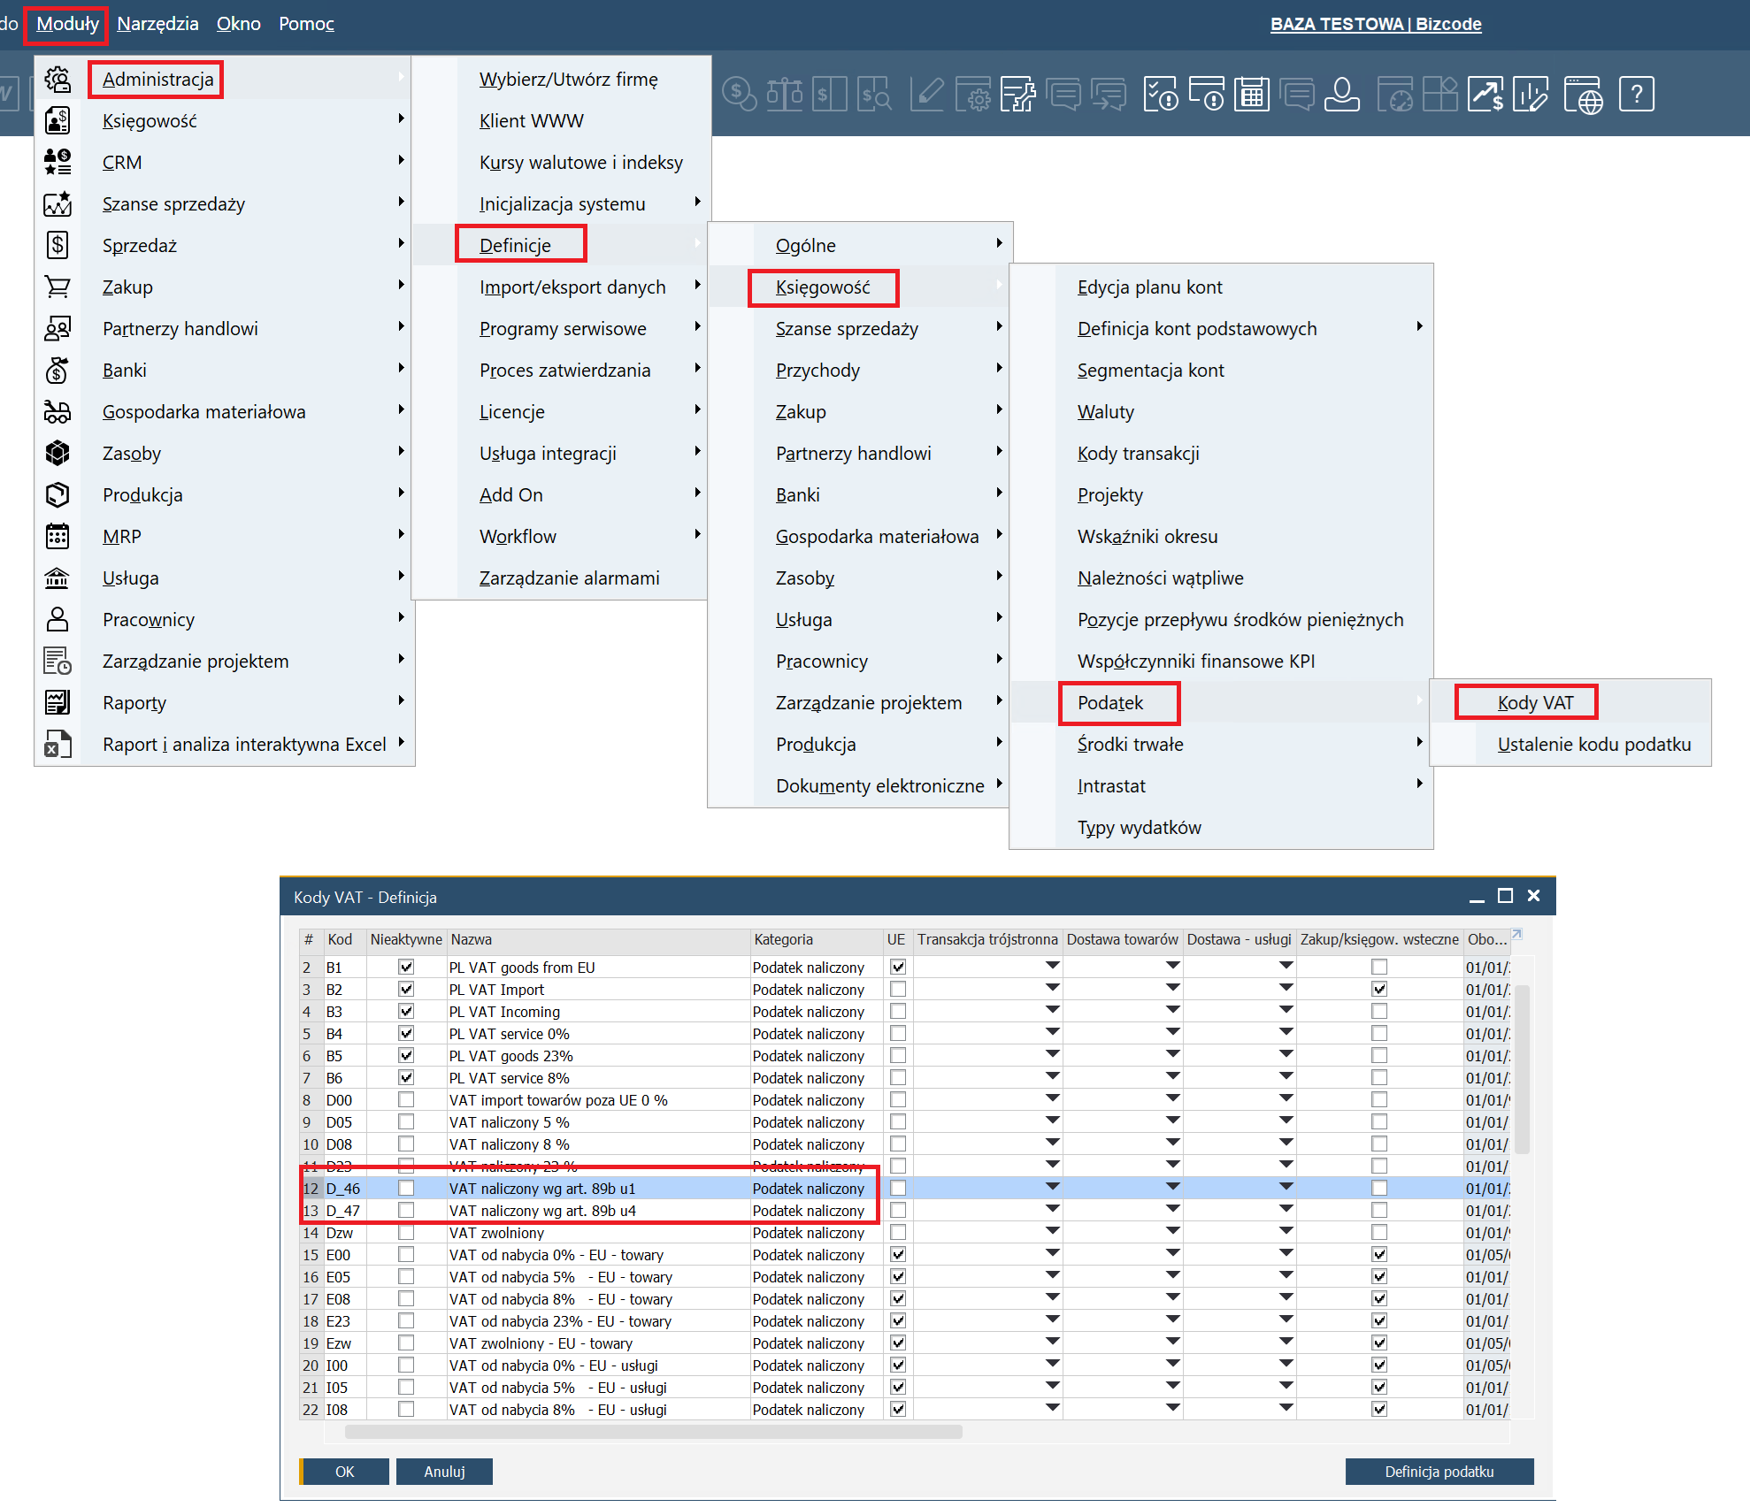Viewport: 1750px width, 1507px height.
Task: Open Transakcja trójstronna dropdown for row B1
Action: [1052, 966]
